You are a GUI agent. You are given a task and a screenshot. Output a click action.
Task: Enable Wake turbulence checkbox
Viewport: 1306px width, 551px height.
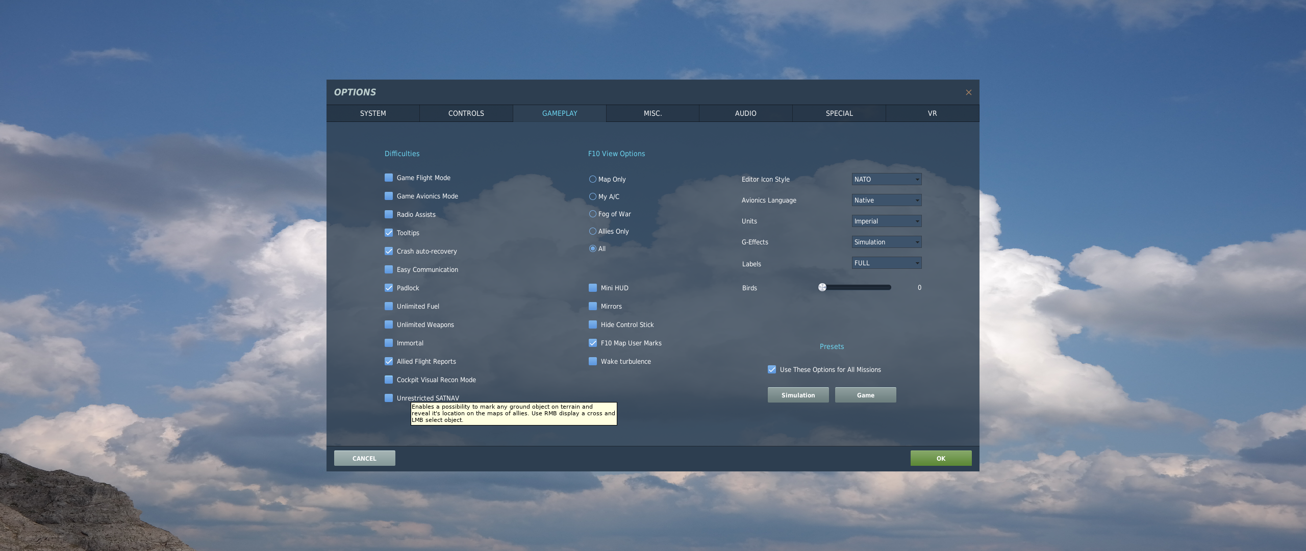[x=593, y=361]
